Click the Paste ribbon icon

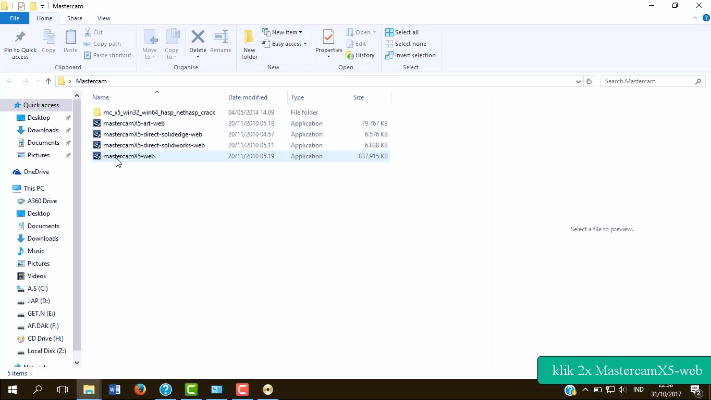click(x=70, y=42)
